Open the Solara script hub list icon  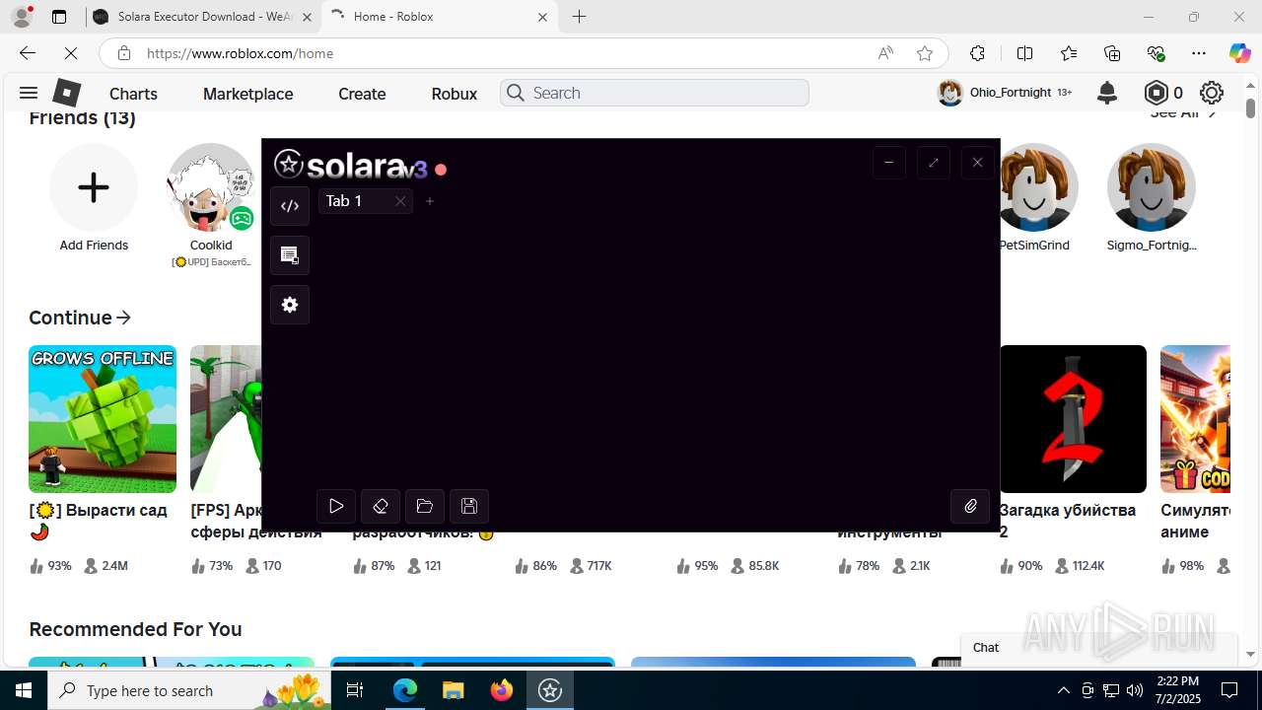pyautogui.click(x=290, y=255)
